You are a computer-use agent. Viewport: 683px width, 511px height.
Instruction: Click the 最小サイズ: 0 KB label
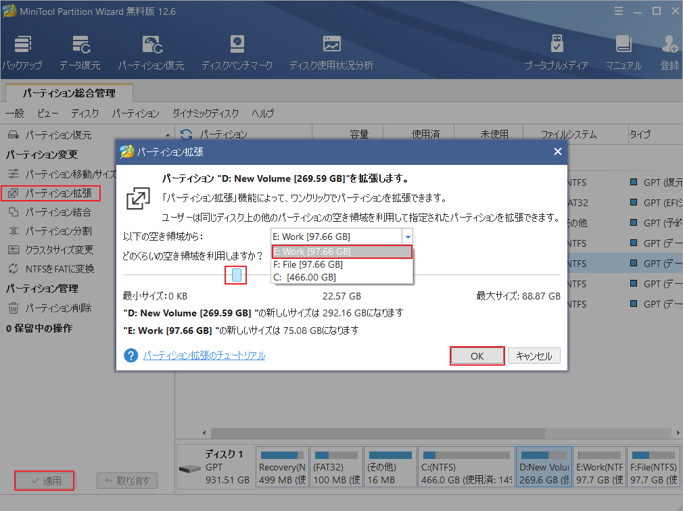click(155, 297)
